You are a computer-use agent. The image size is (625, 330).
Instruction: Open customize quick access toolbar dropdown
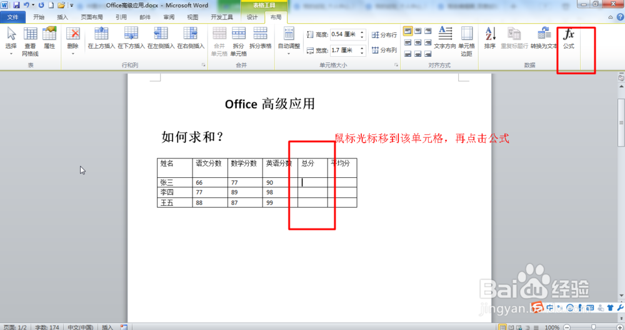pos(72,5)
